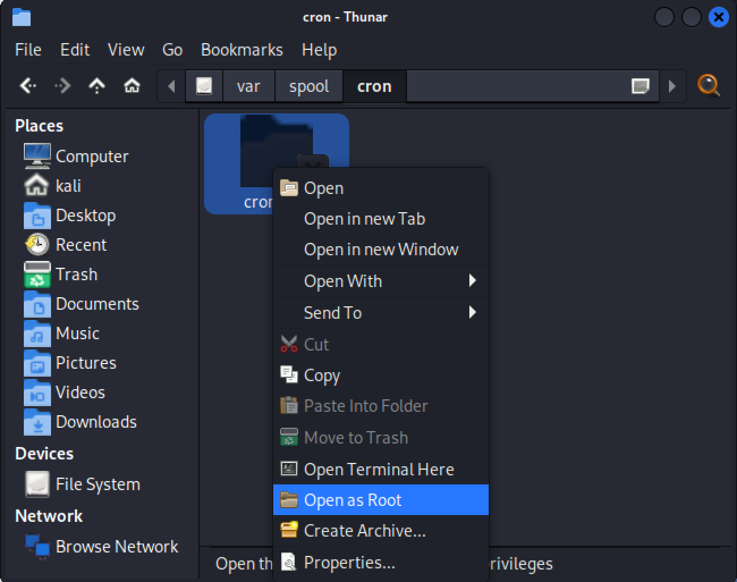Click the File System label
Image resolution: width=737 pixels, height=582 pixels.
tap(98, 484)
